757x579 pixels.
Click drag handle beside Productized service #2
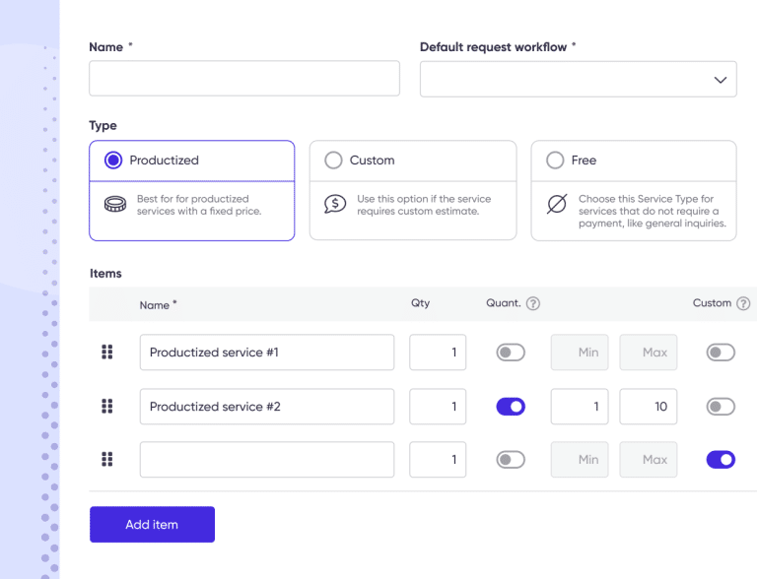[x=107, y=406]
